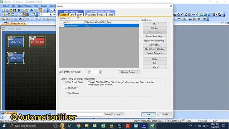Screen dimensions: 229x129
Task: Open the screen tab list dropdown arrow
Action: pos(226,23)
